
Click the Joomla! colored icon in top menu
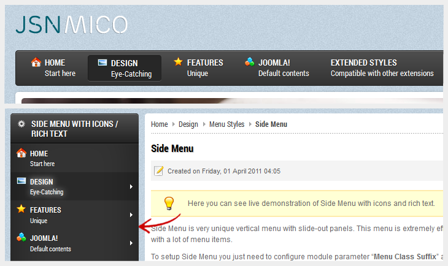(249, 62)
